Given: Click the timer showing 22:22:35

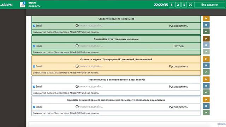Looking at the screenshot, I should point(161,5).
